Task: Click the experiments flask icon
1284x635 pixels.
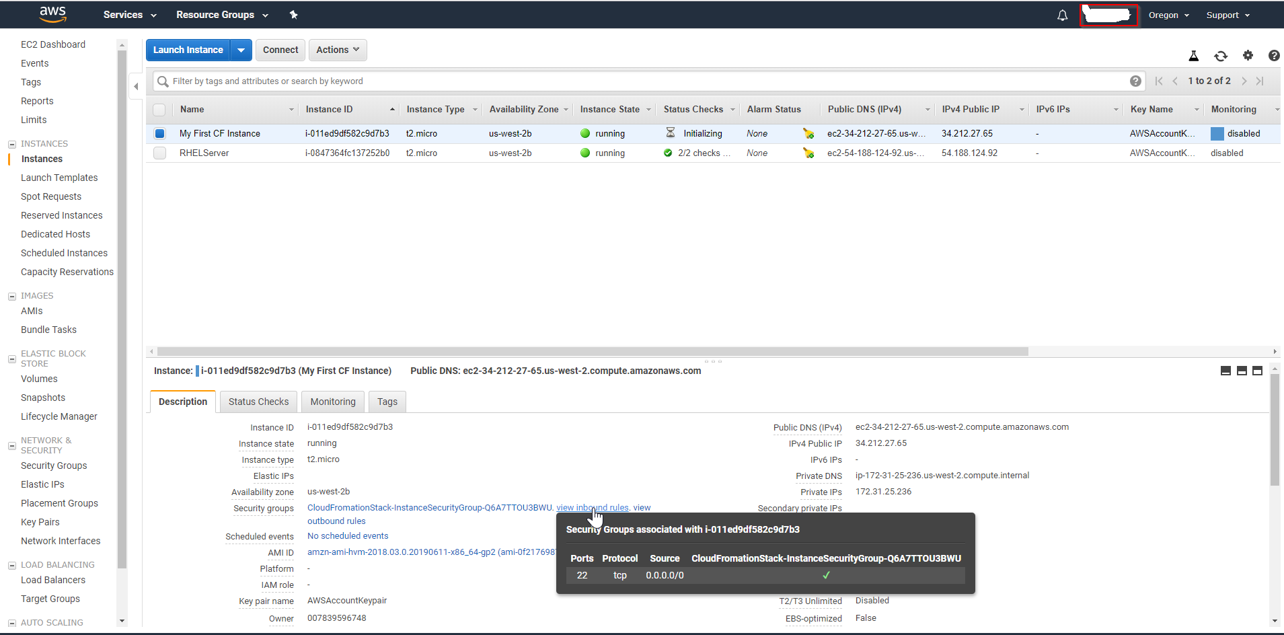Action: tap(1194, 56)
